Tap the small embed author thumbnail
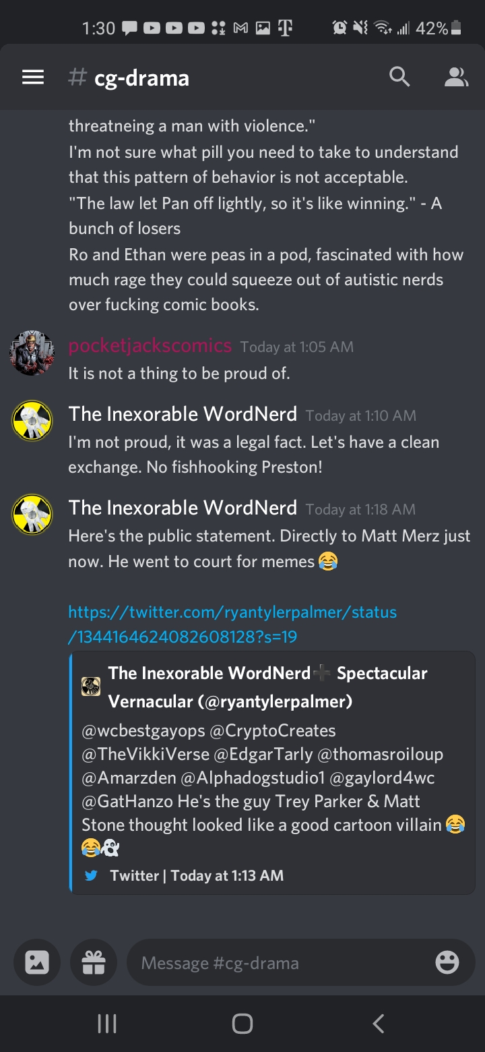The width and height of the screenshot is (485, 1052). [91, 687]
